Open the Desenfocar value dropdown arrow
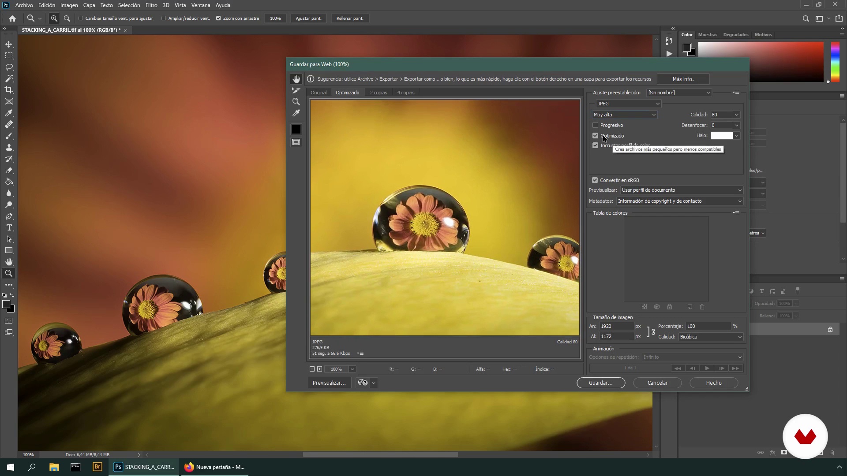847x476 pixels. click(x=736, y=125)
